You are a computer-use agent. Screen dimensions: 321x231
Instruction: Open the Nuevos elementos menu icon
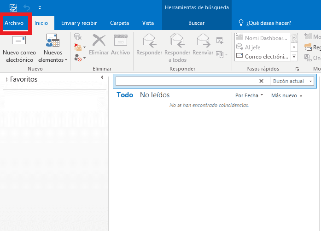[53, 41]
